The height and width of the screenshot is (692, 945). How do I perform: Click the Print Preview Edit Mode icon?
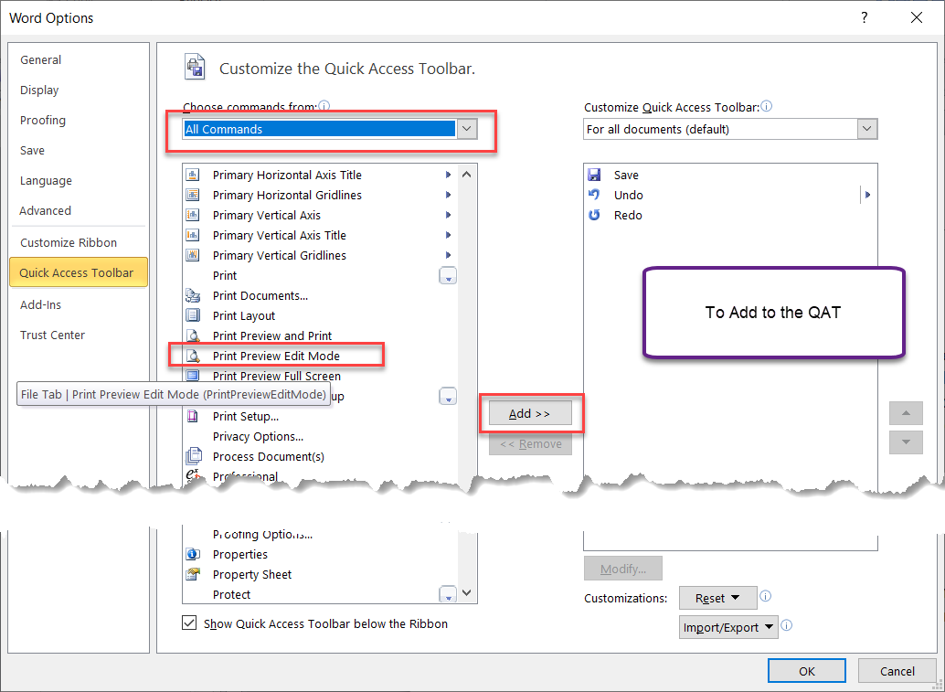click(x=194, y=356)
